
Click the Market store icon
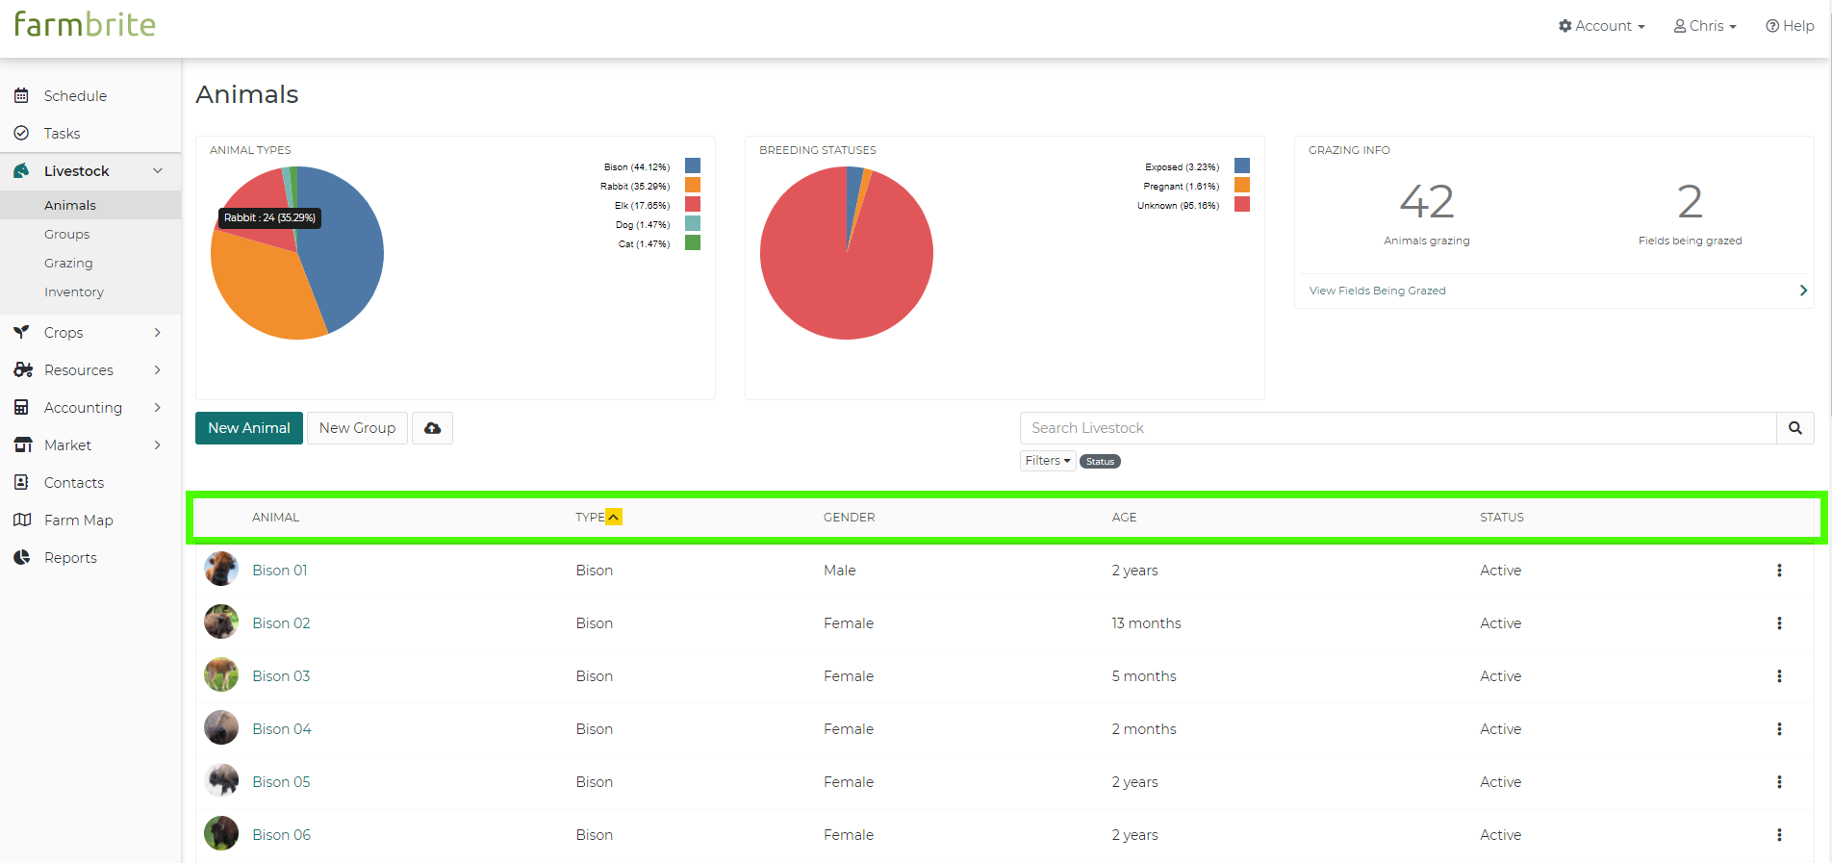click(x=23, y=444)
